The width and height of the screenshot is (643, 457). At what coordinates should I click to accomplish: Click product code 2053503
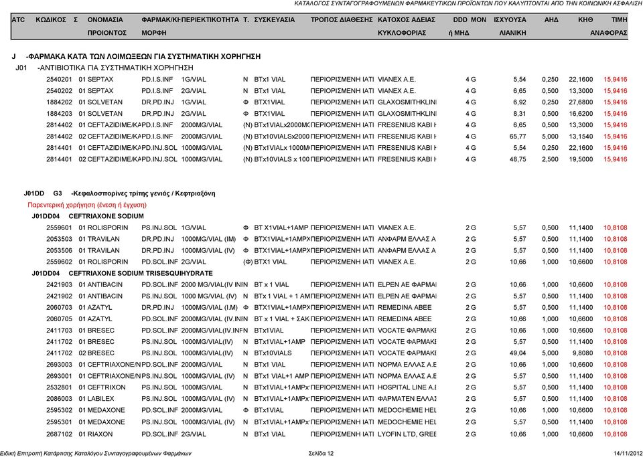59,239
